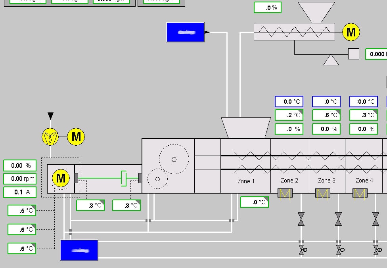The width and height of the screenshot is (387, 268).
Task: Click the feeder hopper above screw conveyor
Action: click(316, 13)
